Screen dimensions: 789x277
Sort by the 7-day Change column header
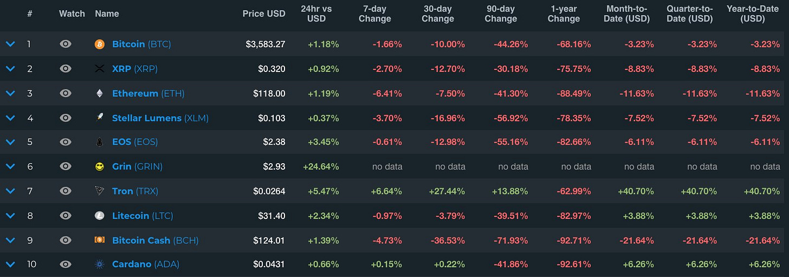click(374, 14)
